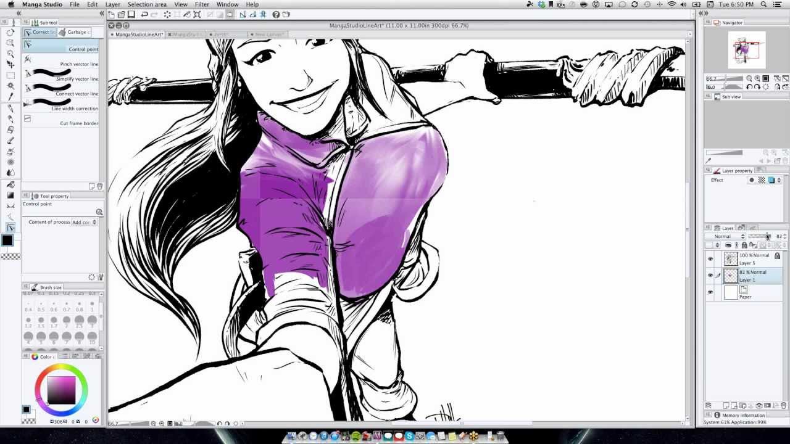Open the Content of process dropdown
The height and width of the screenshot is (444, 790).
coord(83,222)
